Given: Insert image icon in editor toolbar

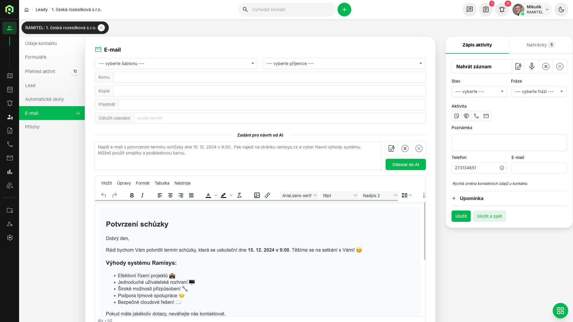Looking at the screenshot, I should point(257,195).
